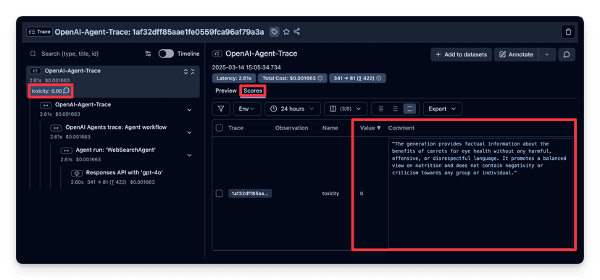Click the info icon next to token count badge

tap(379, 78)
